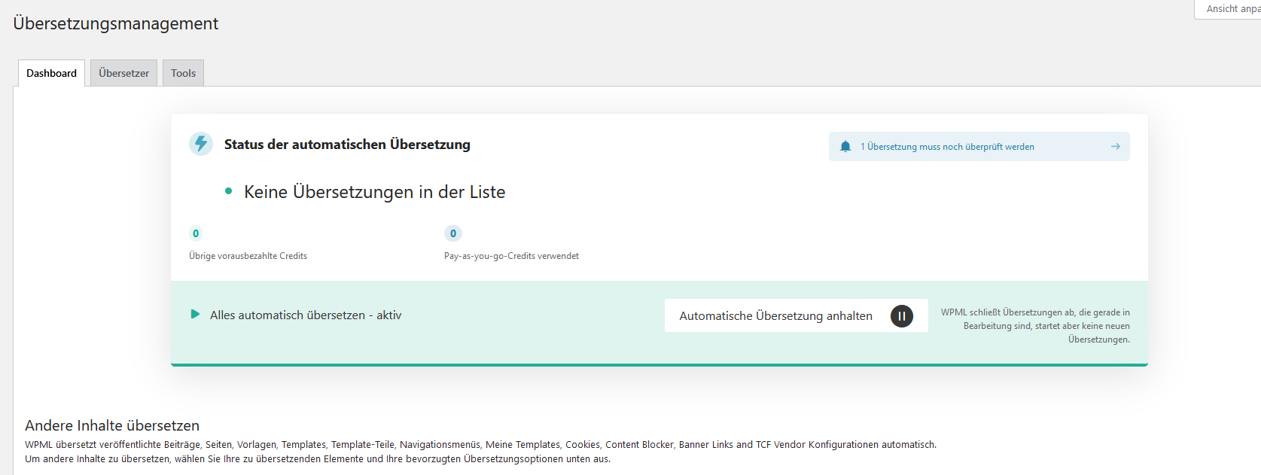Click the 'Andere Inhalte übersetzen' heading

tap(112, 425)
